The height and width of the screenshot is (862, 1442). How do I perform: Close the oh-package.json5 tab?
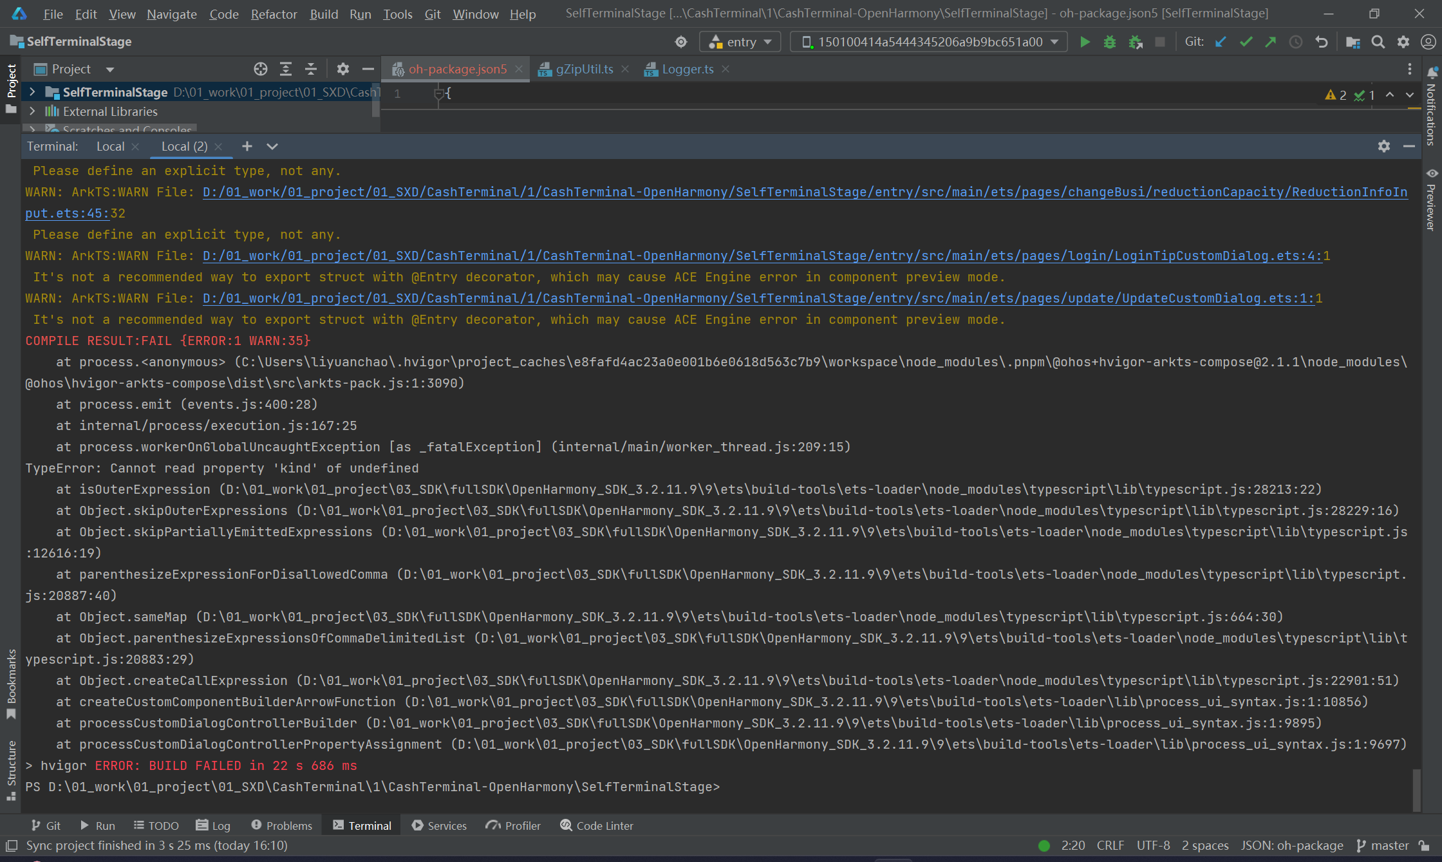(519, 69)
